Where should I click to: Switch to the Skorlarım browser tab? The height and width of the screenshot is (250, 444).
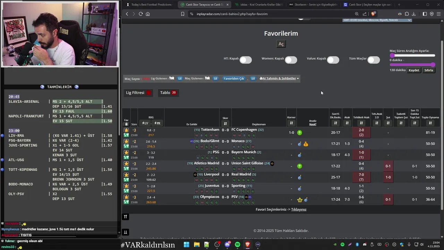click(x=313, y=5)
